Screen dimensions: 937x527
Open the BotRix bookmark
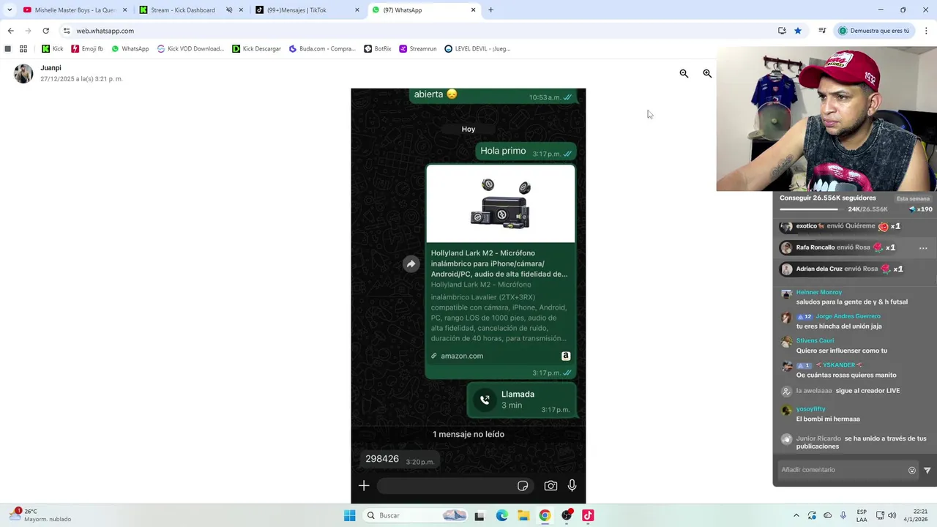[x=377, y=49]
